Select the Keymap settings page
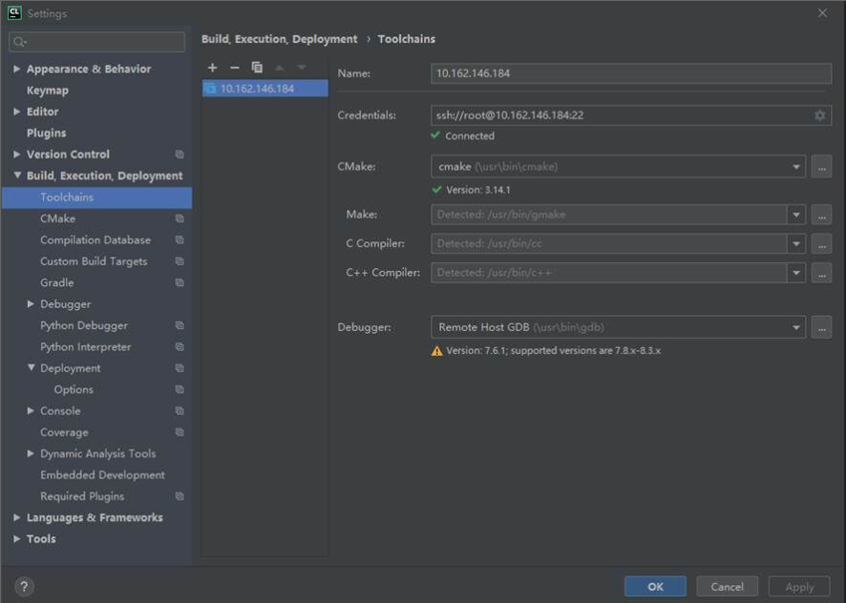Image resolution: width=846 pixels, height=603 pixels. pyautogui.click(x=48, y=91)
